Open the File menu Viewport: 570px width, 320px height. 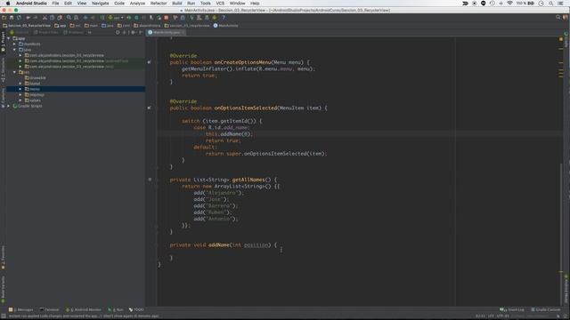click(55, 4)
